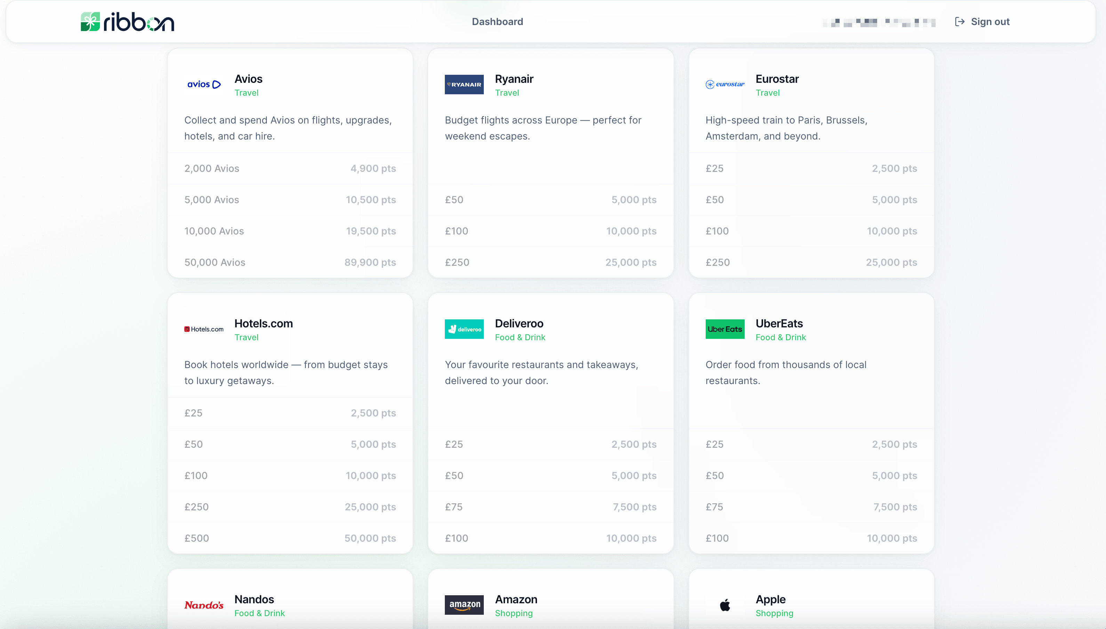Click the blurred account name in header

[x=879, y=22]
